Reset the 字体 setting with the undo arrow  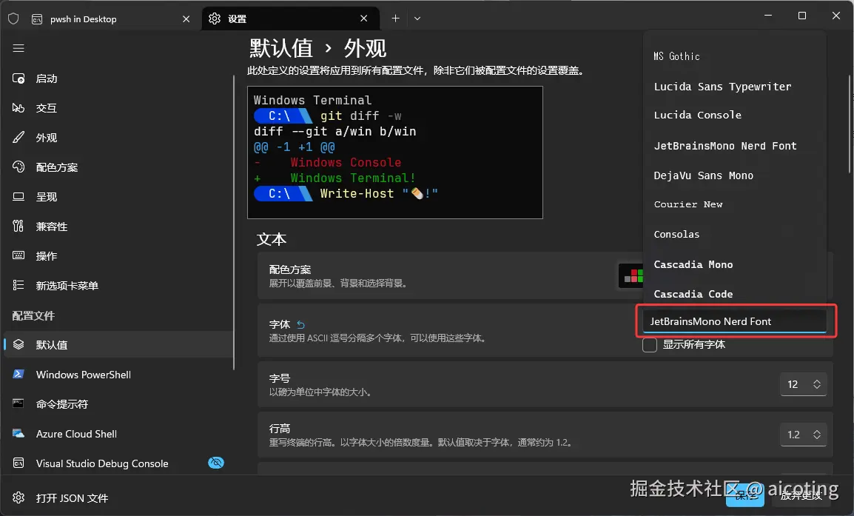[x=300, y=325]
